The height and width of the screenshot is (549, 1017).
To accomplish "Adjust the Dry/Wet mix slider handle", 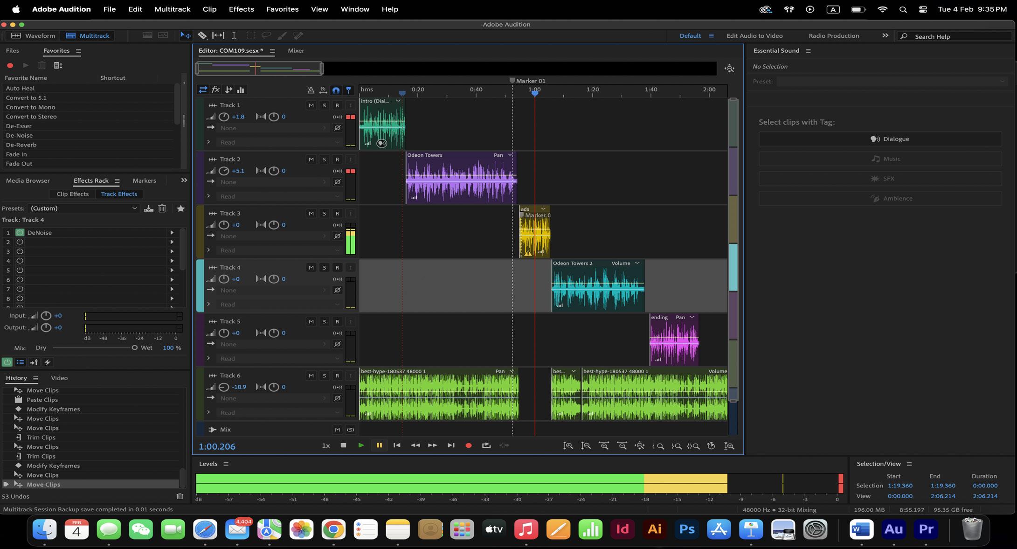I will coord(134,348).
